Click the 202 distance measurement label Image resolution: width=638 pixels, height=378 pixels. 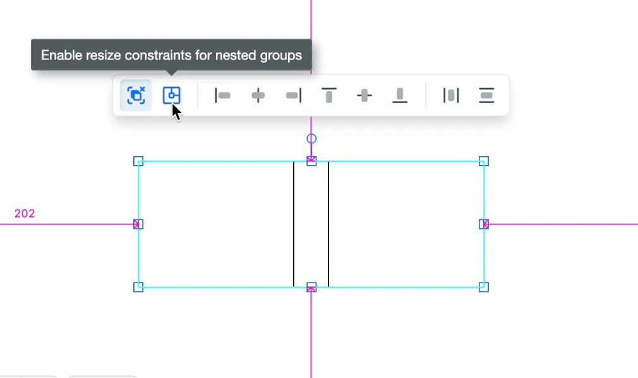(x=25, y=214)
